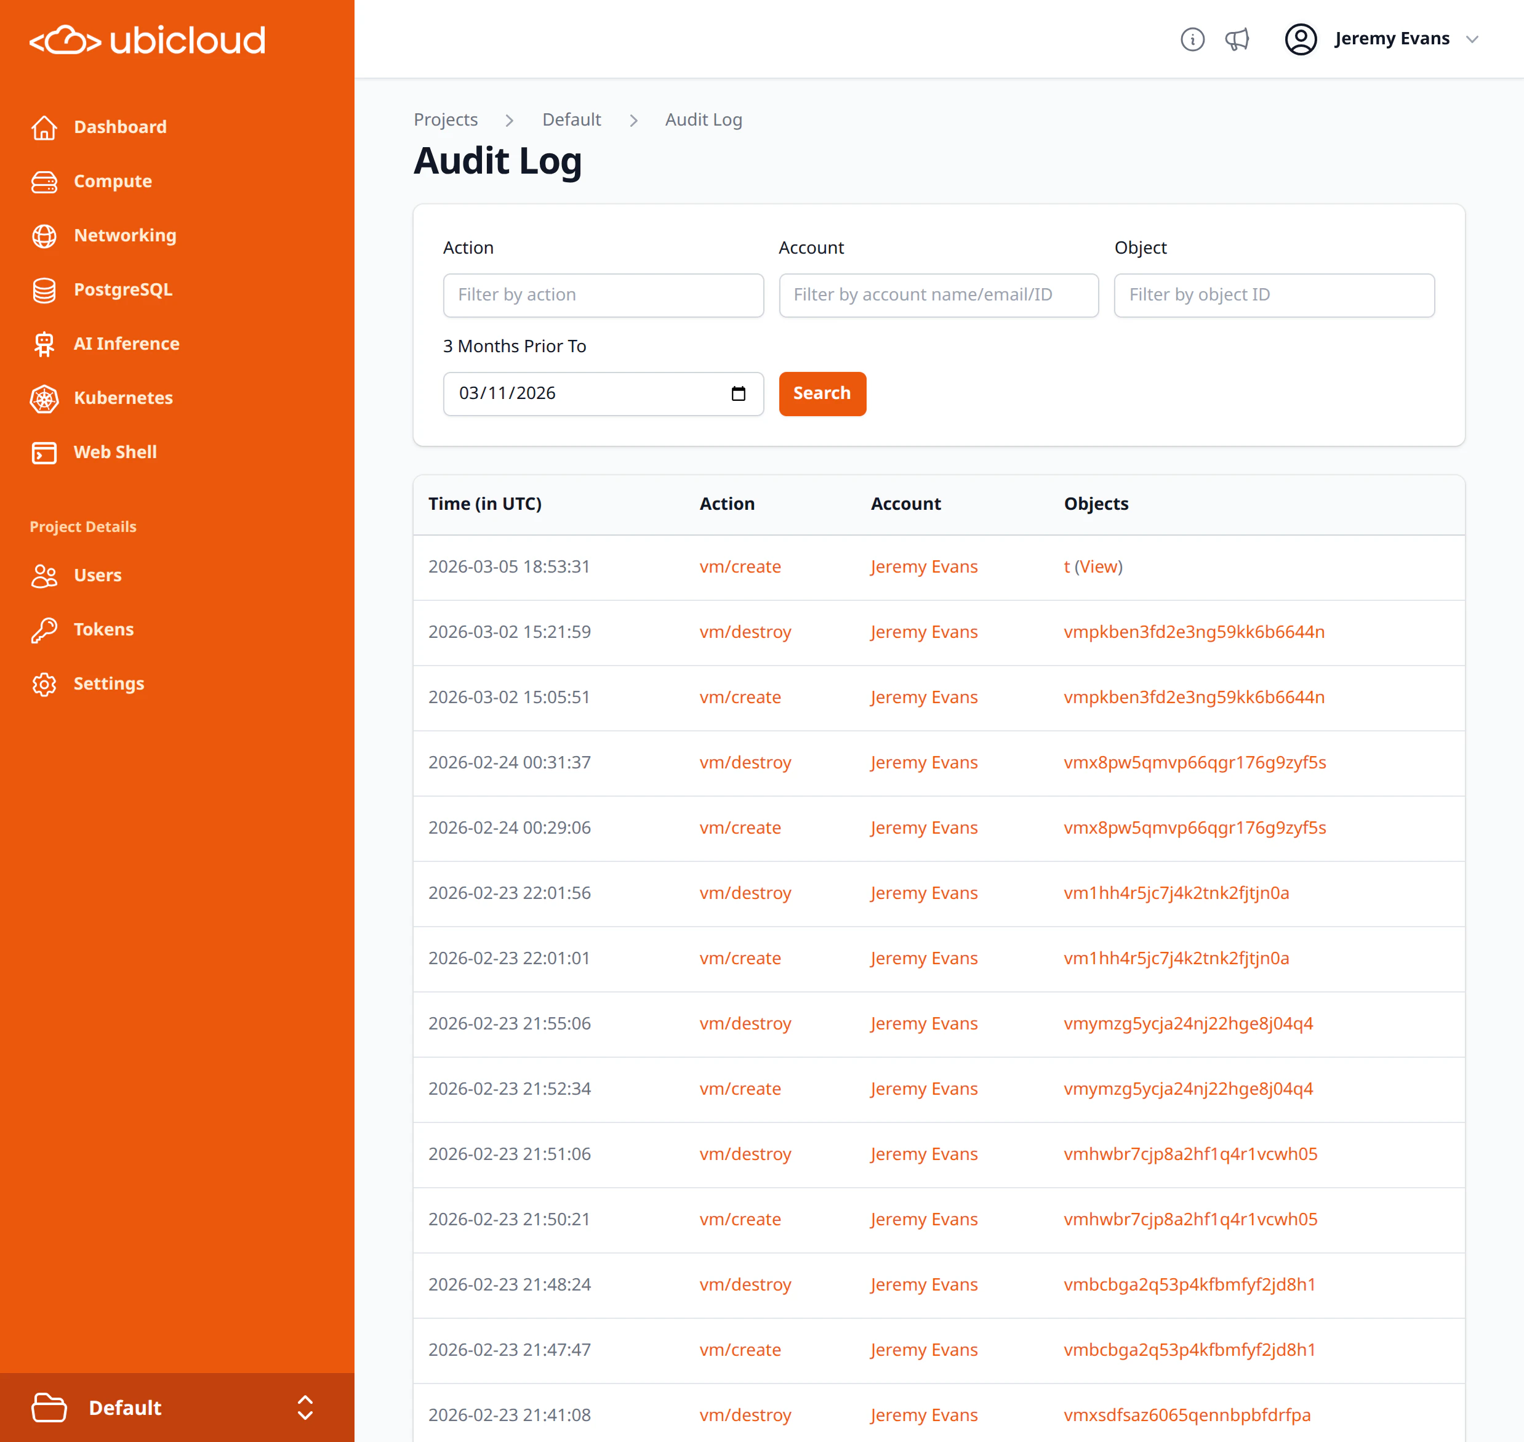Screen dimensions: 1524x1442
Task: Click the info icon in top bar
Action: point(1192,40)
